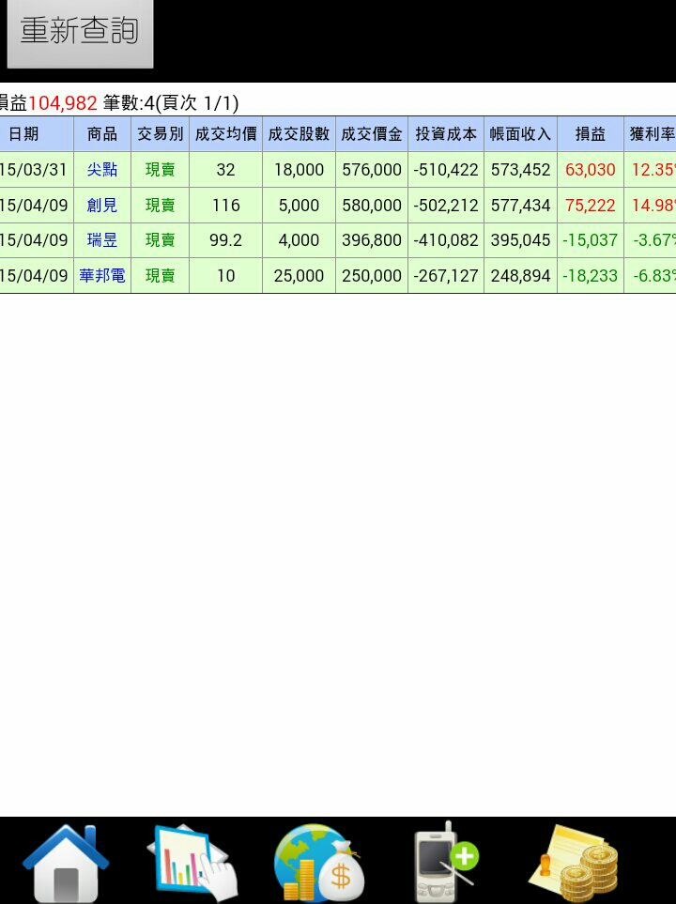The height and width of the screenshot is (904, 676).
Task: Click the 投資成本 column header
Action: 446,133
